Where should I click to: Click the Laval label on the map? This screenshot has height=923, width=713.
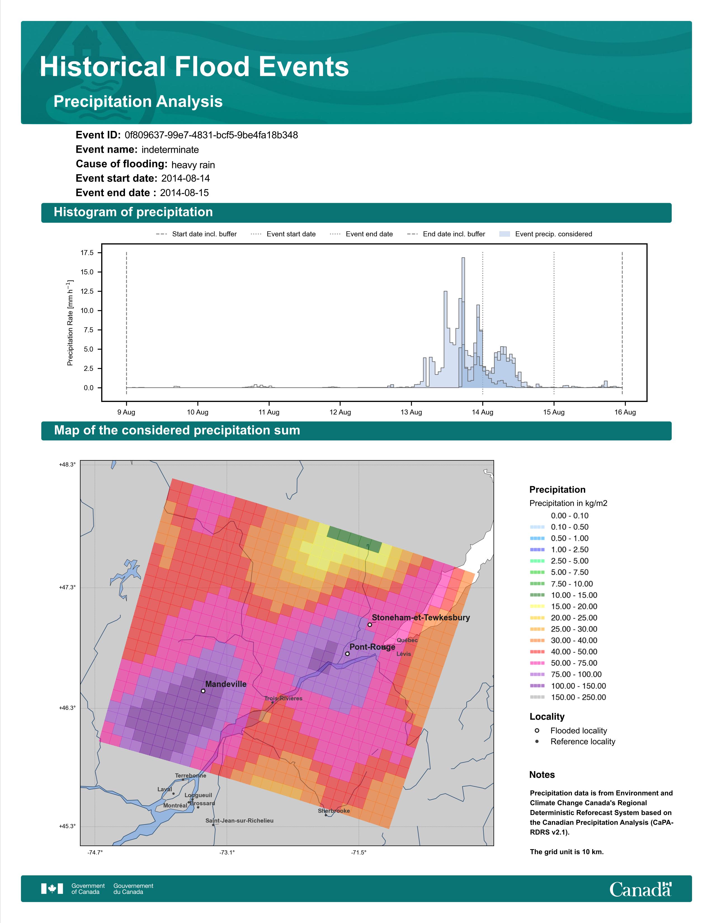tap(165, 790)
